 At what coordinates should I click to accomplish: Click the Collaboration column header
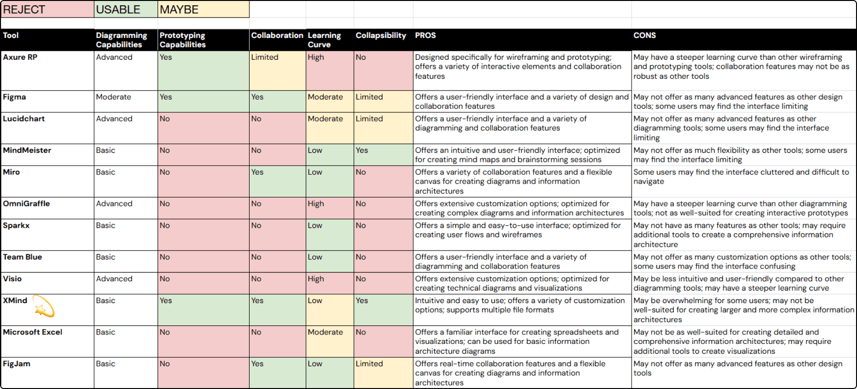coord(278,40)
